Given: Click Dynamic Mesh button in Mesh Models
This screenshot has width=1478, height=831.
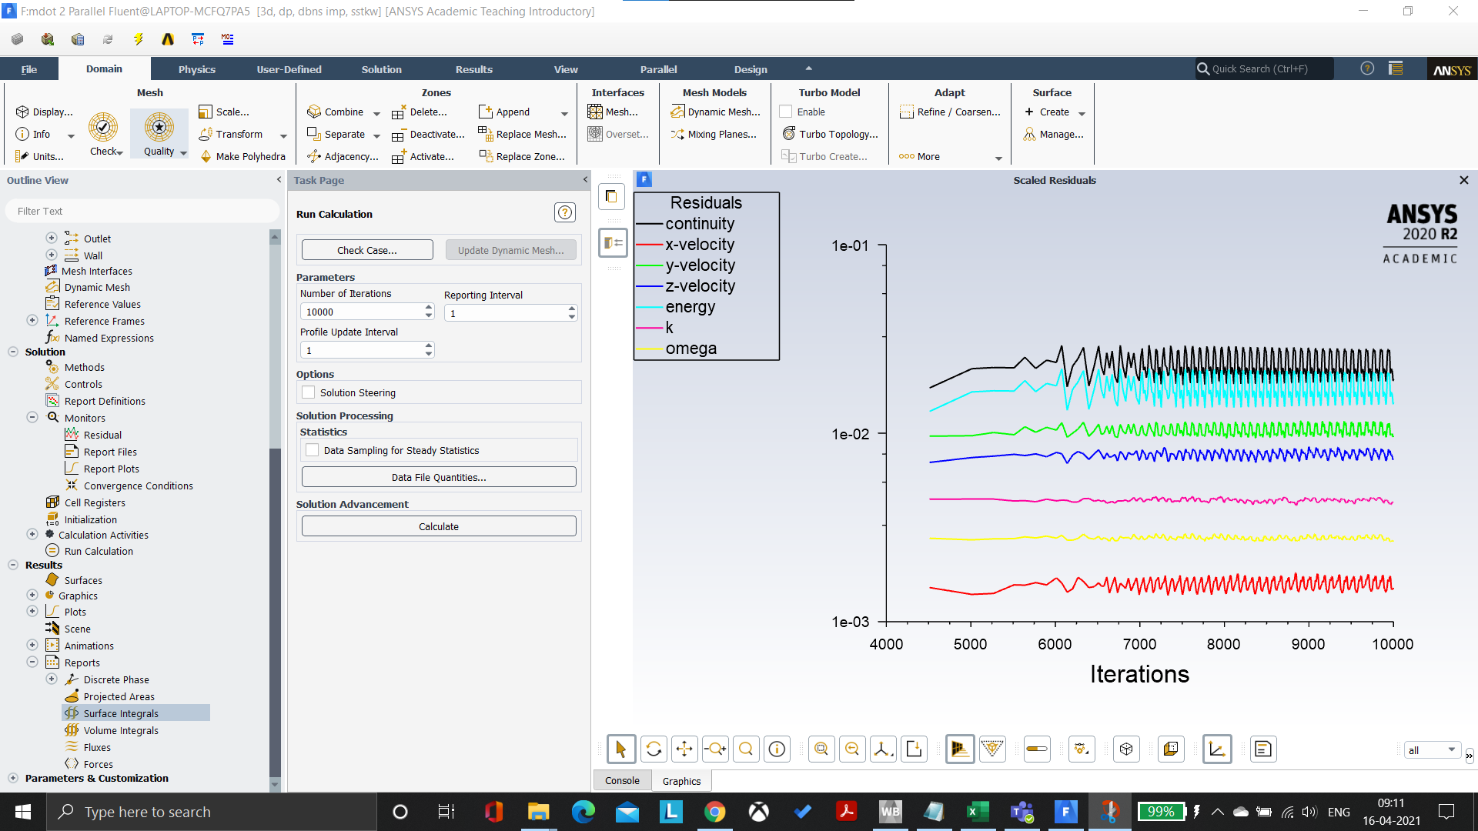Looking at the screenshot, I should coord(715,112).
